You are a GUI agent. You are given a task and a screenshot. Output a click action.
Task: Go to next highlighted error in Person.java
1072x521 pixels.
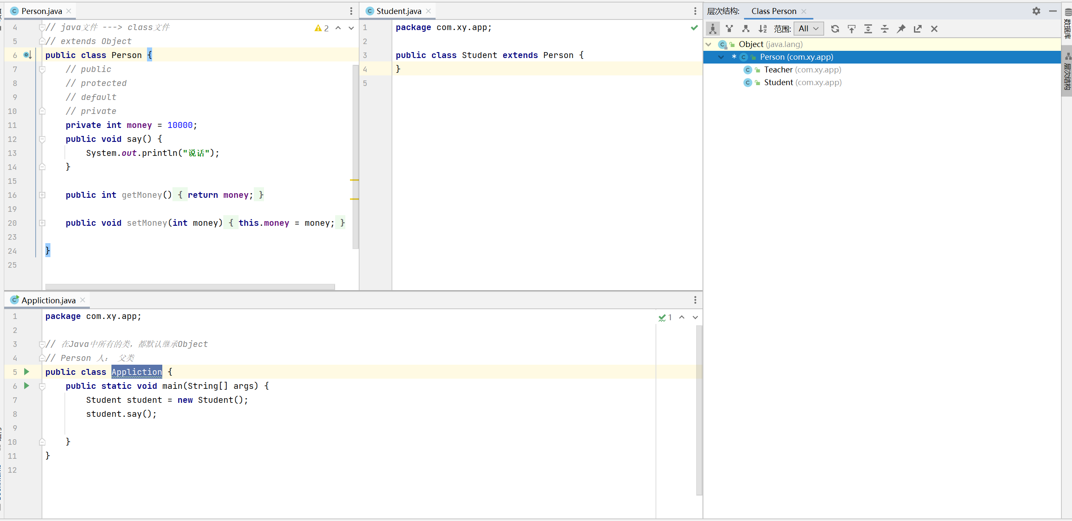pyautogui.click(x=351, y=28)
